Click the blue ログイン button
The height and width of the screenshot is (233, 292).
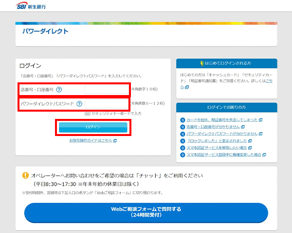tap(93, 127)
